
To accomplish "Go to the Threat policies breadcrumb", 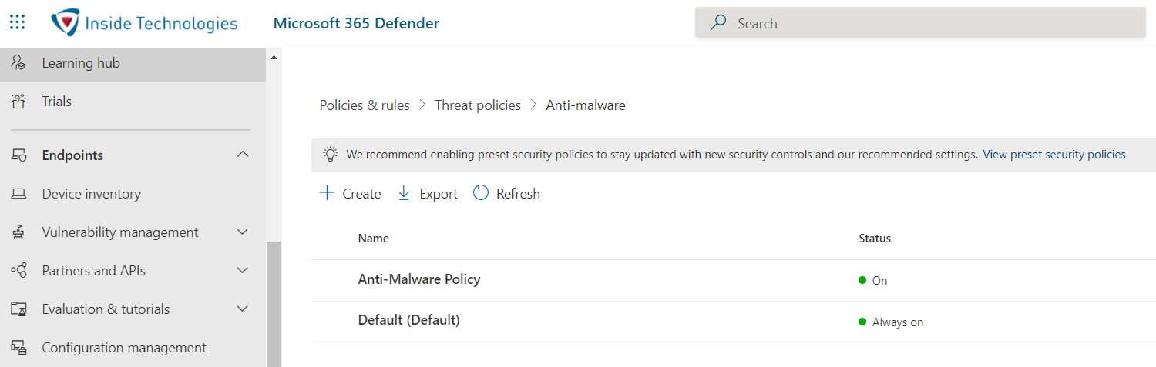I will (478, 105).
